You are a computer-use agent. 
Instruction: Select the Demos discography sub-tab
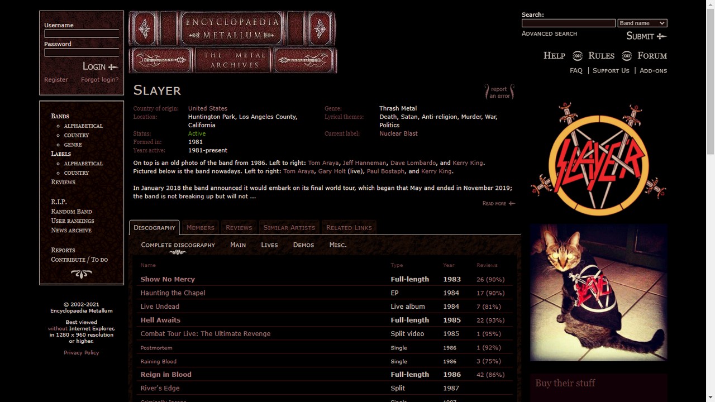click(x=303, y=245)
